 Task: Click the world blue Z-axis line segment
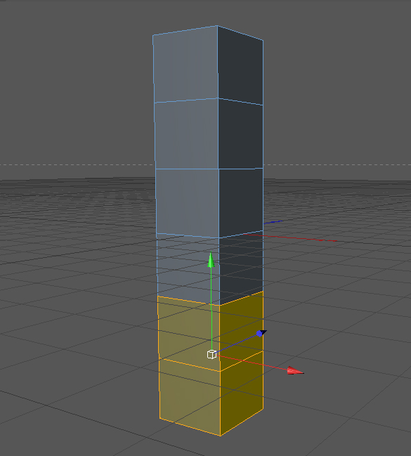(x=273, y=222)
